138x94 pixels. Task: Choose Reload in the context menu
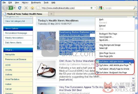(102, 26)
